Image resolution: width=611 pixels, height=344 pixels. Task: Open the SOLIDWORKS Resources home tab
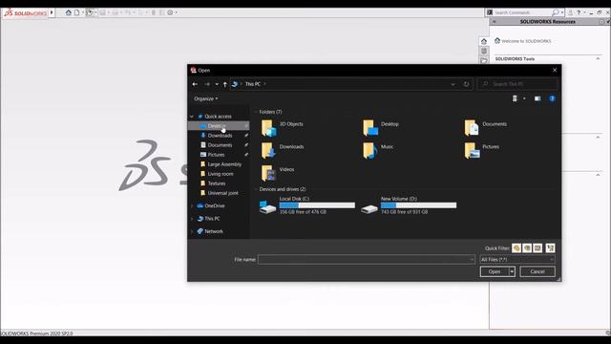[x=484, y=41]
